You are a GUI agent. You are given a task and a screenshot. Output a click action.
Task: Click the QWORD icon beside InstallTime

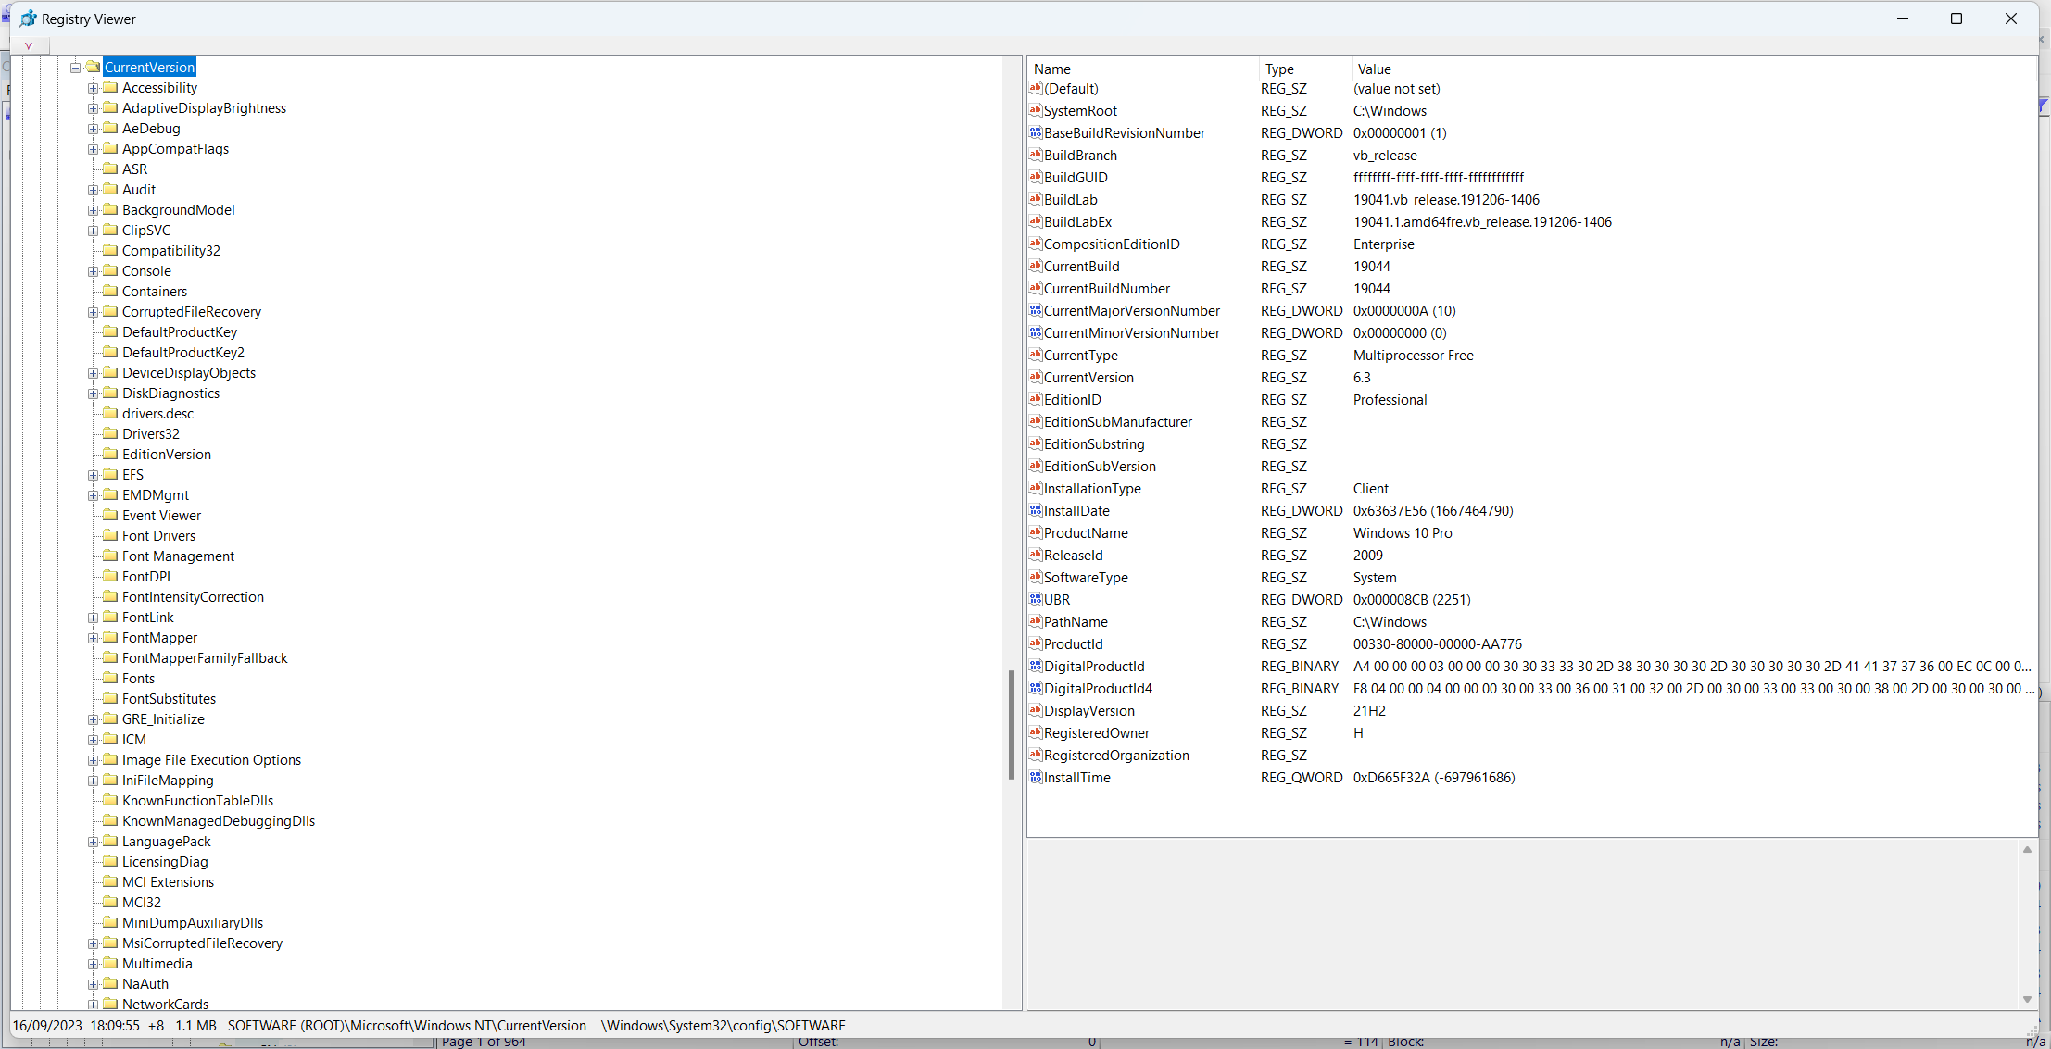(1036, 777)
